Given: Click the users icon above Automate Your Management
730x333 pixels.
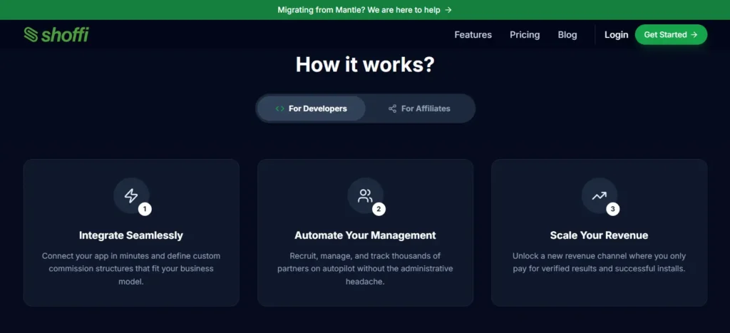Looking at the screenshot, I should [365, 195].
